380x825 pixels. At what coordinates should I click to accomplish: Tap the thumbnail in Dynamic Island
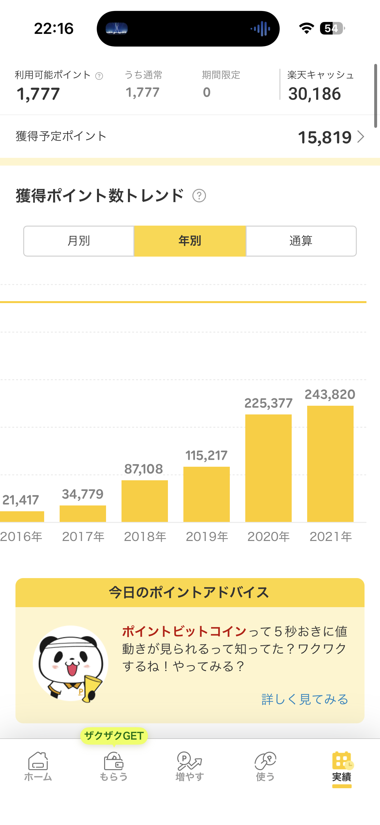coord(117,29)
